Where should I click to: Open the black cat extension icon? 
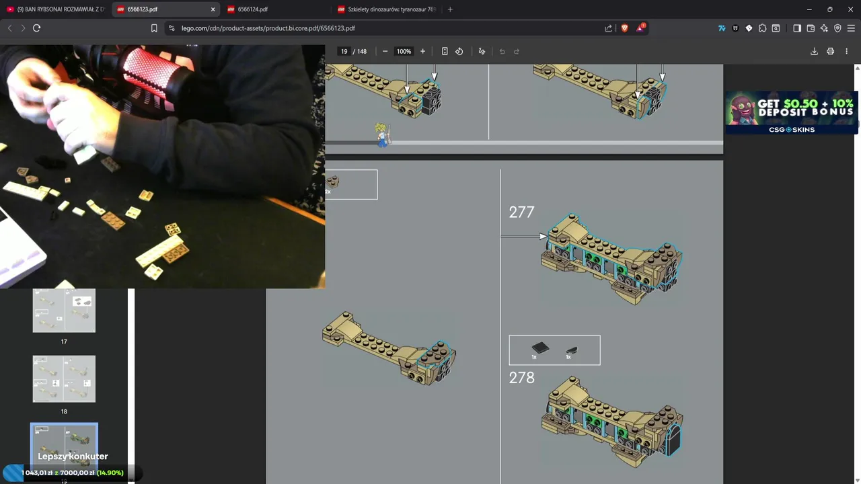pos(735,28)
